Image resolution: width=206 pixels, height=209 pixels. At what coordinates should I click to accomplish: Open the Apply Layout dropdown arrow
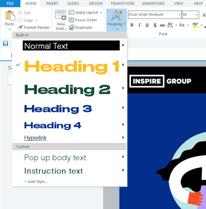tap(101, 12)
